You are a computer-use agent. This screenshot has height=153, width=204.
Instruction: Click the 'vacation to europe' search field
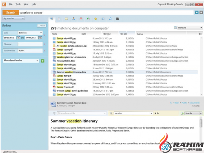pos(106,13)
